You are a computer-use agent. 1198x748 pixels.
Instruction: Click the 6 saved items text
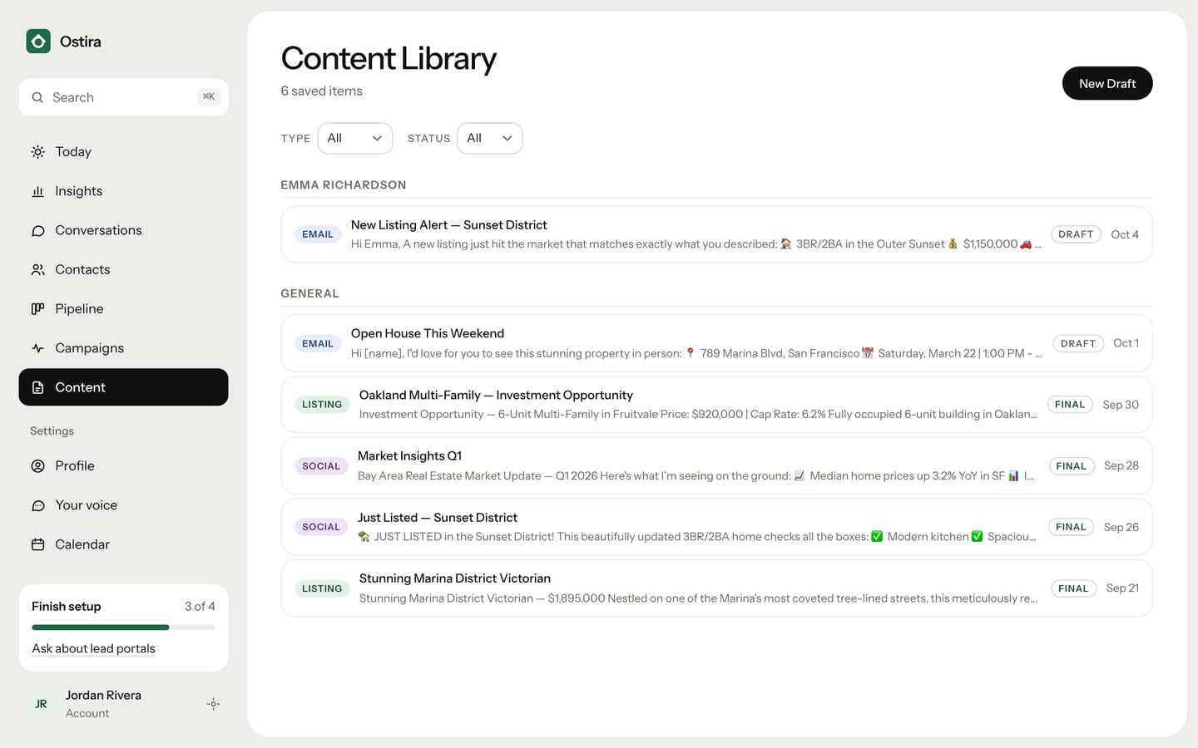pyautogui.click(x=321, y=91)
